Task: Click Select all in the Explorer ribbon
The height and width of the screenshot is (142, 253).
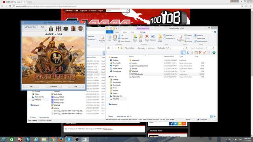Action: coord(198,35)
